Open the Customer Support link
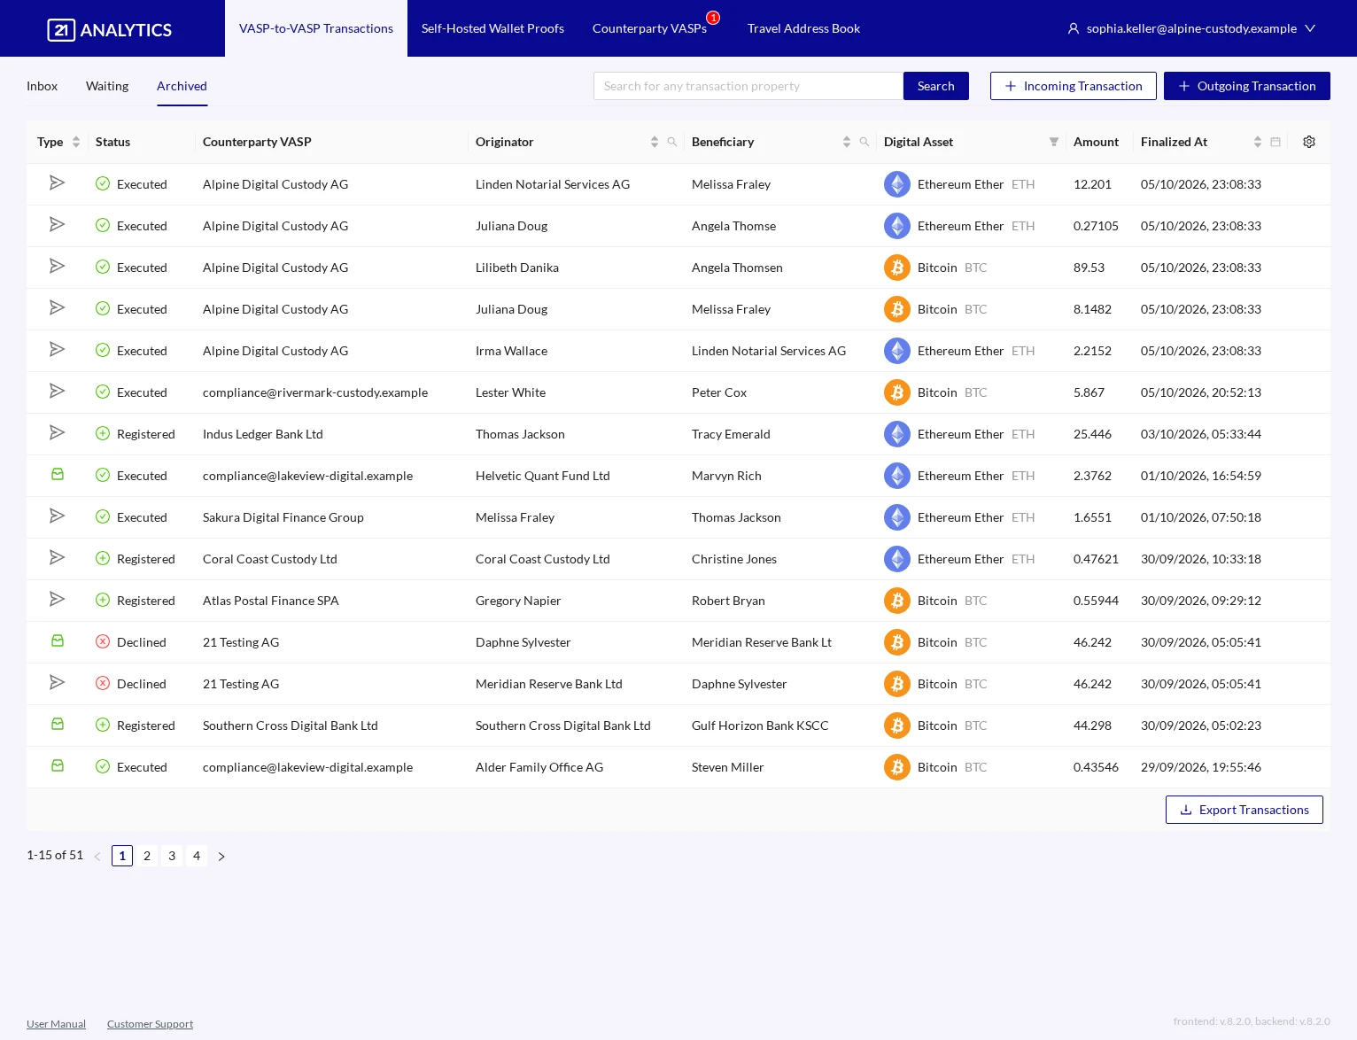 click(150, 1024)
